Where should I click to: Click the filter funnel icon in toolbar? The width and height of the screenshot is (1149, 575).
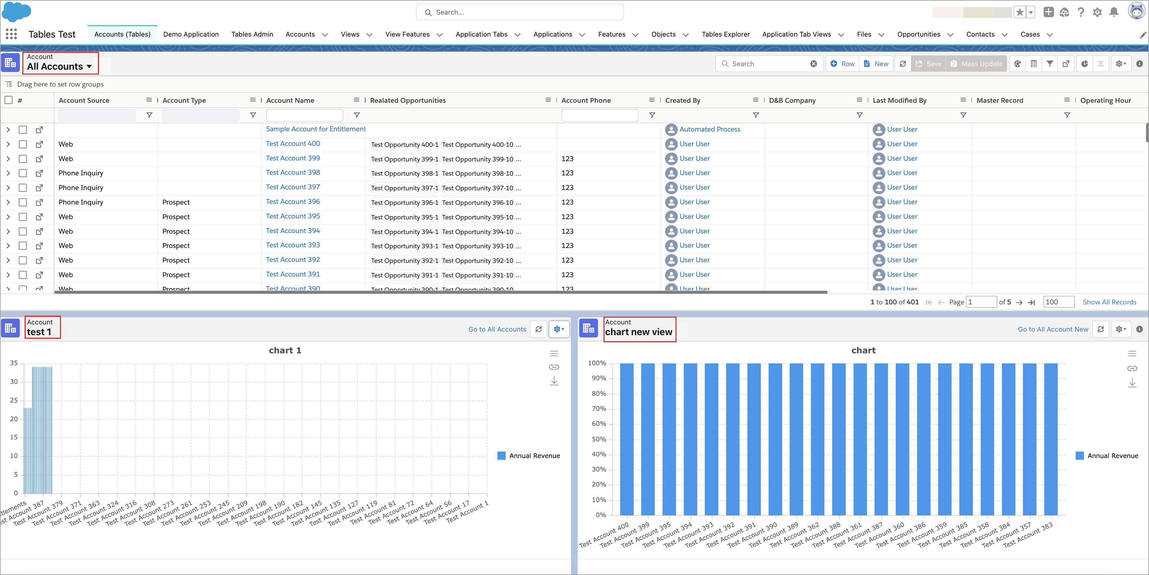pyautogui.click(x=1050, y=64)
